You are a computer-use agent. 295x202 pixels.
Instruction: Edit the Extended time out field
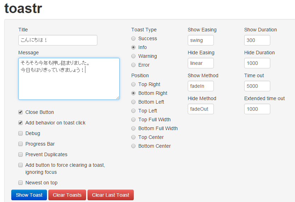coord(257,109)
